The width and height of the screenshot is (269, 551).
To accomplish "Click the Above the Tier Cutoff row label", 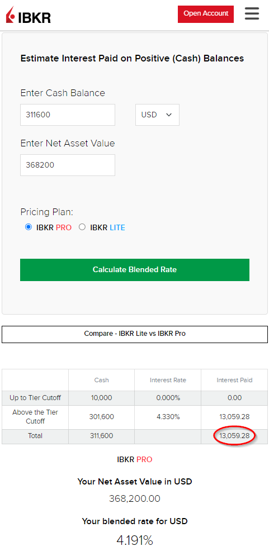I will click(x=35, y=417).
